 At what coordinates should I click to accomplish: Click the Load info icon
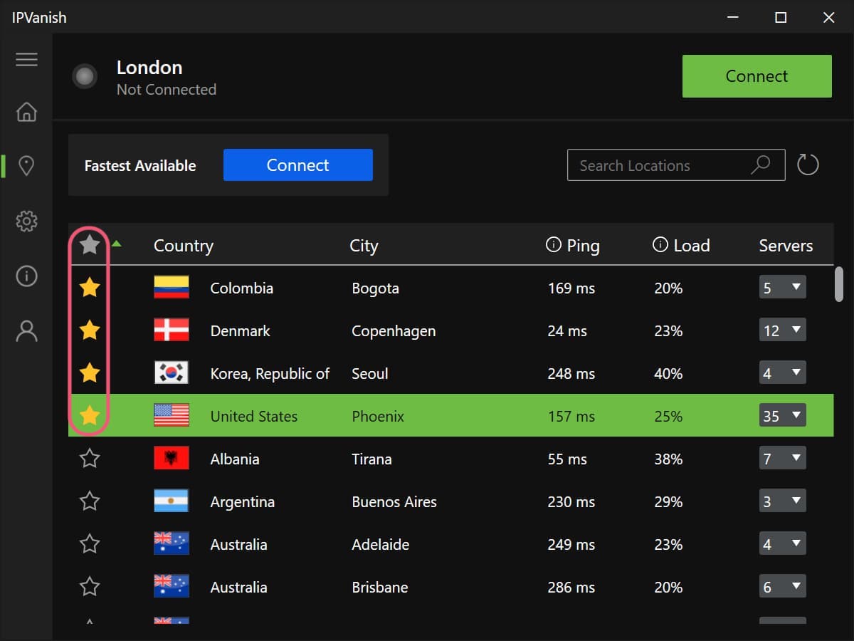tap(660, 245)
